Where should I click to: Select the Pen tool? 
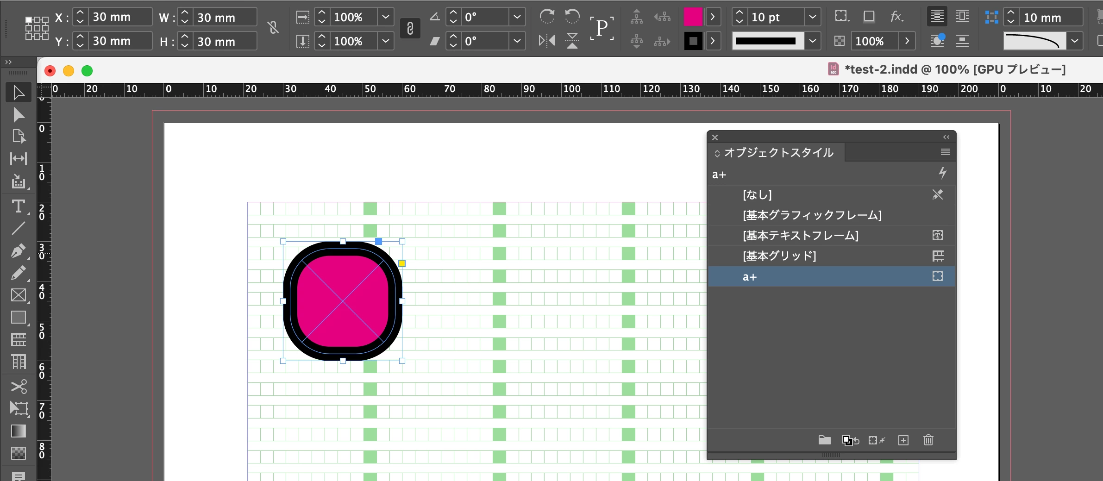(x=19, y=251)
